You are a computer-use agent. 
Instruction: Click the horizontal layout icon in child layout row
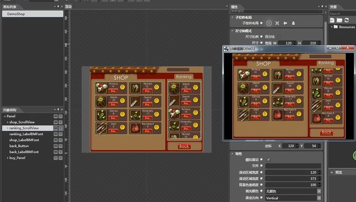[x=285, y=23]
